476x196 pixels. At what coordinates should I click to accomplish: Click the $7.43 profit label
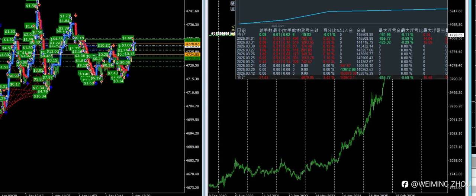(113, 73)
